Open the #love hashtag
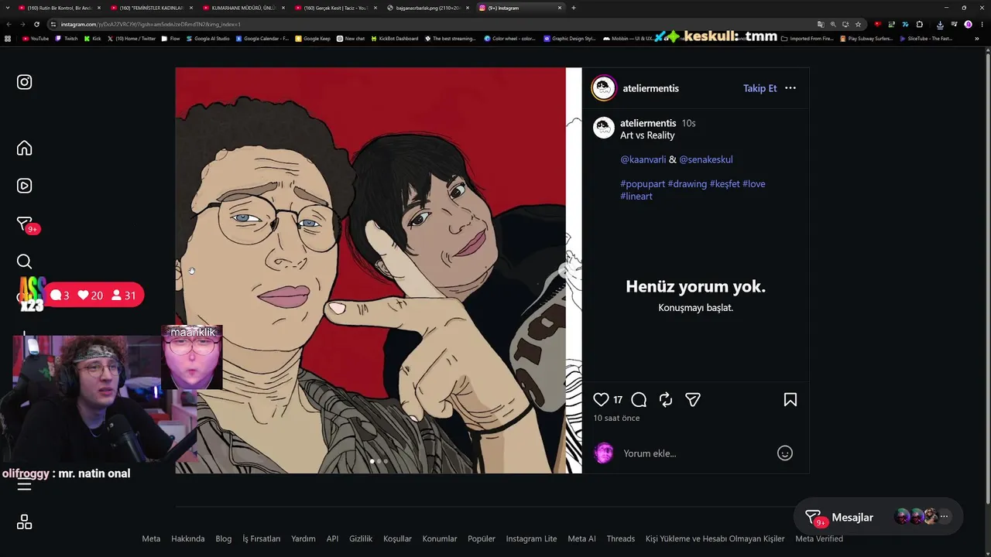This screenshot has width=991, height=557. pyautogui.click(x=754, y=184)
